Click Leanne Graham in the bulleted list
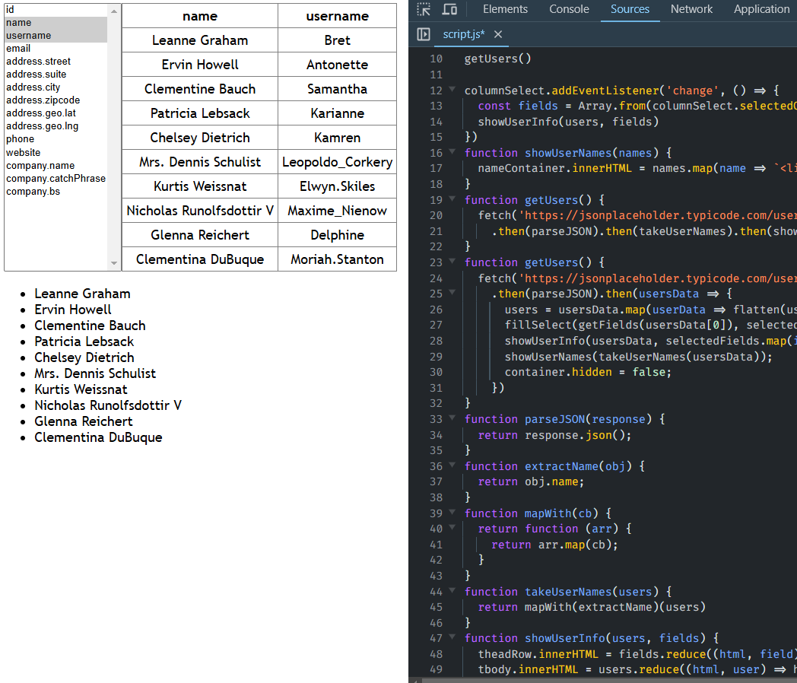 click(82, 294)
